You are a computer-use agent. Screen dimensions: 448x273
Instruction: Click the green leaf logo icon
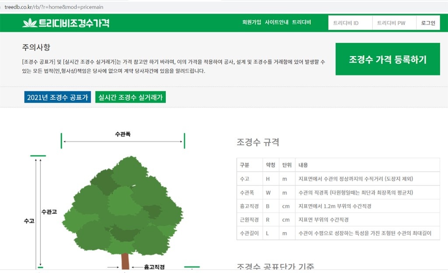[x=30, y=23]
